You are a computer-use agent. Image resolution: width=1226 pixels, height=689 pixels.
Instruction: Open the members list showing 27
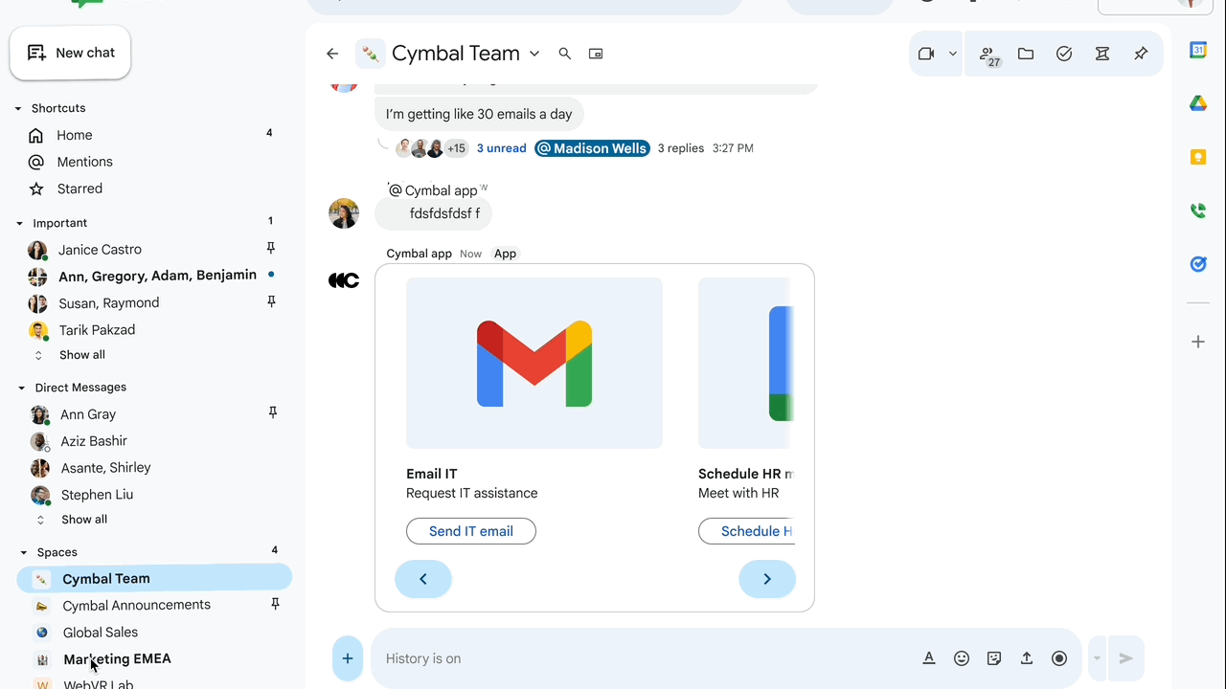988,55
